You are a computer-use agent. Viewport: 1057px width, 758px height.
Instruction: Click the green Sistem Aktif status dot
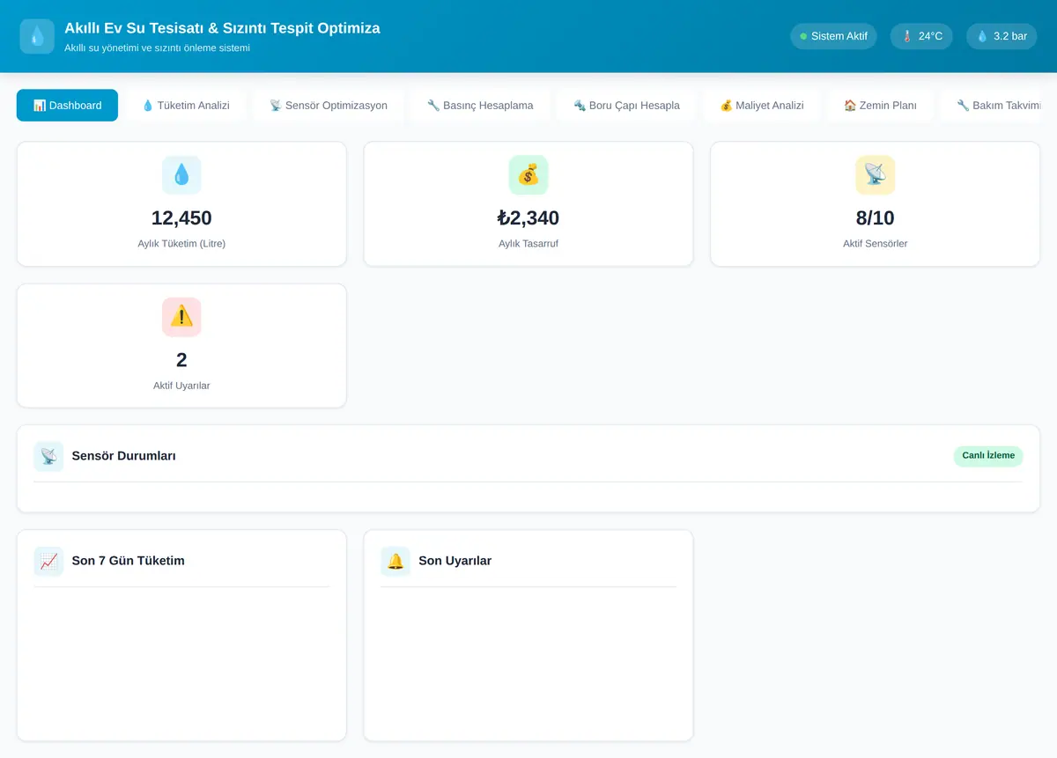click(x=803, y=36)
